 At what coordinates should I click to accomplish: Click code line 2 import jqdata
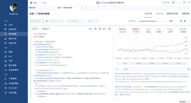(39, 37)
